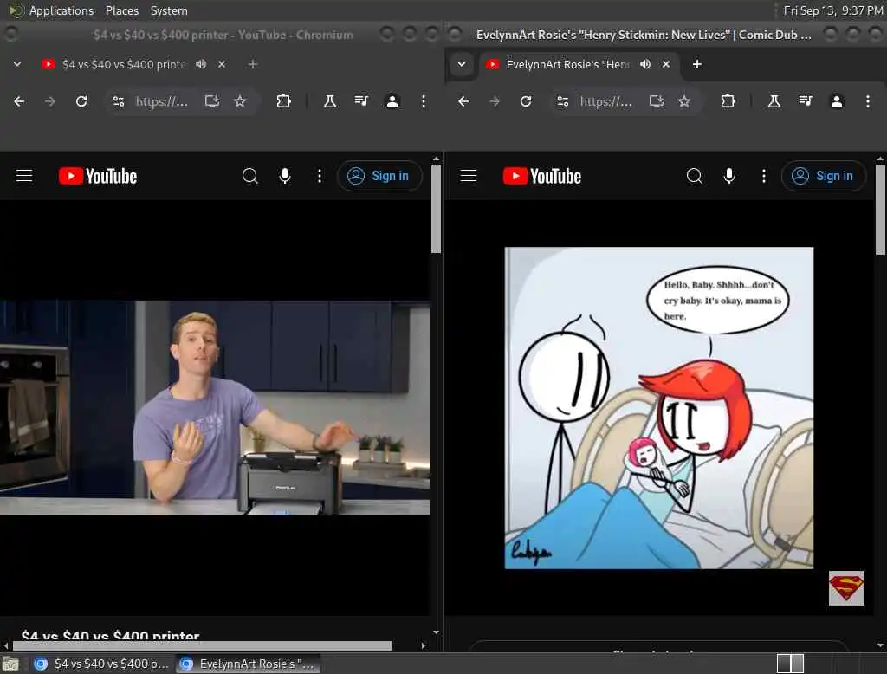Image resolution: width=887 pixels, height=674 pixels.
Task: Open Chrome Labs flask icon in right window
Action: tap(774, 101)
